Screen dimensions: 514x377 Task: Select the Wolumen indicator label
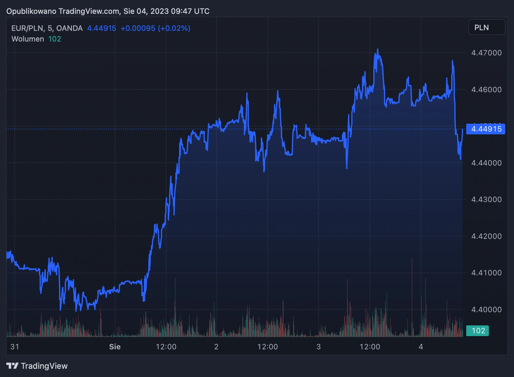28,39
